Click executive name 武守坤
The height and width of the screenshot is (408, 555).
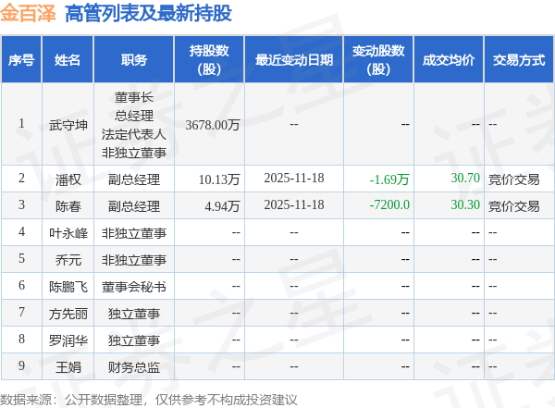(x=68, y=125)
